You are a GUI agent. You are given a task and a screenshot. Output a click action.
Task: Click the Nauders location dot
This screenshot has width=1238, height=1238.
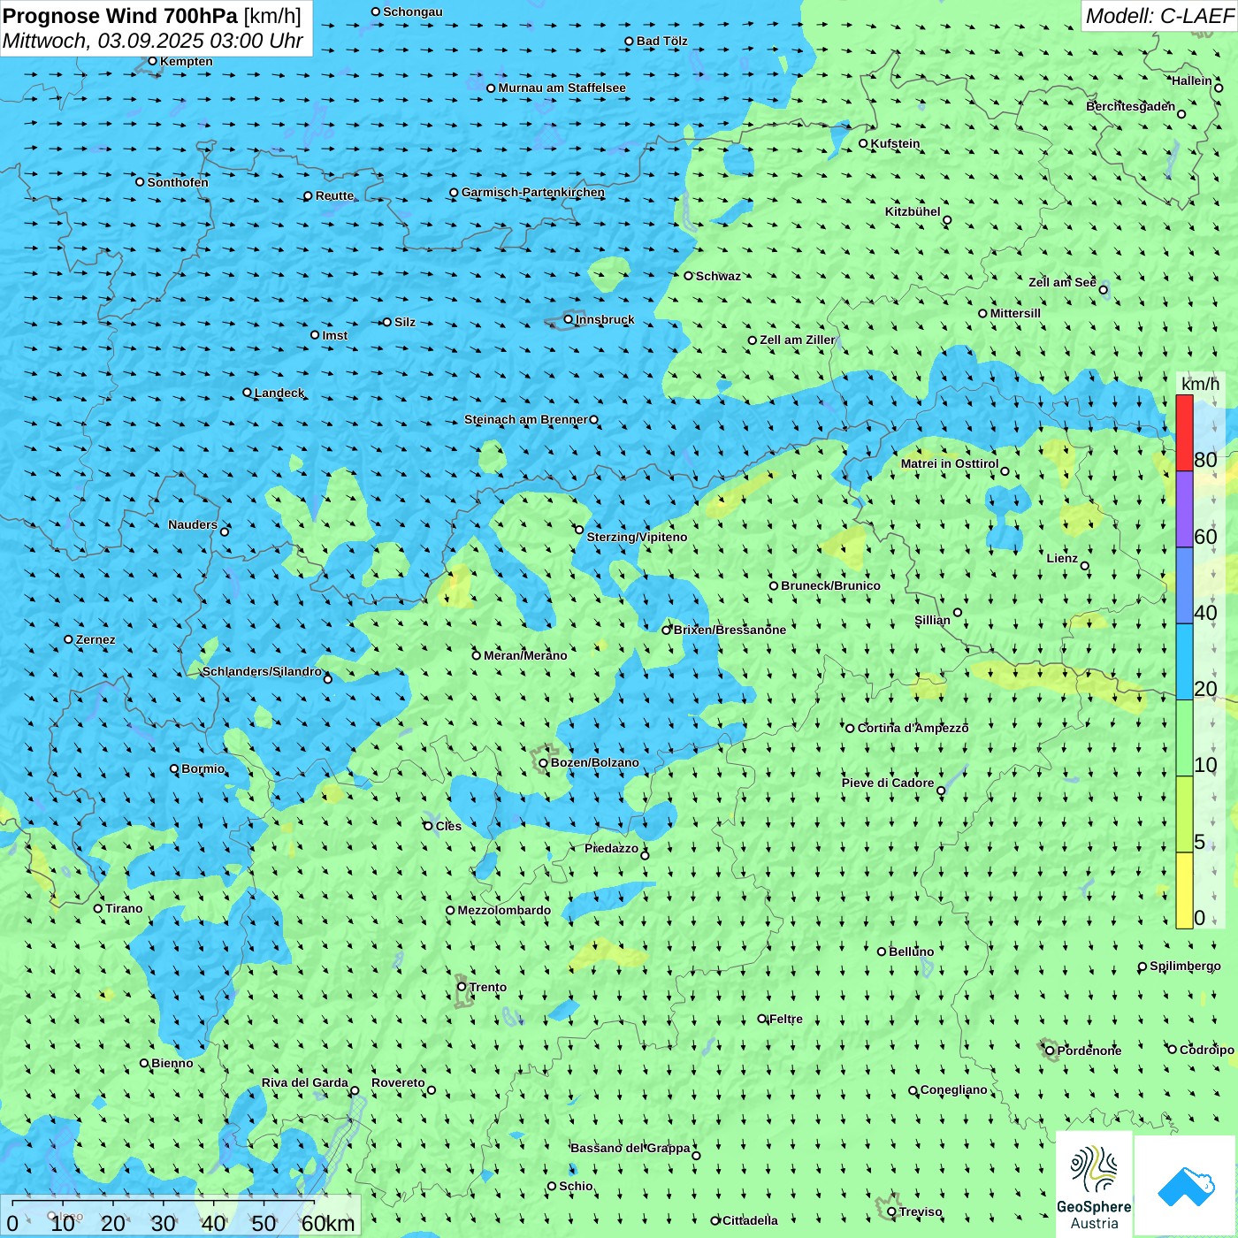click(225, 531)
